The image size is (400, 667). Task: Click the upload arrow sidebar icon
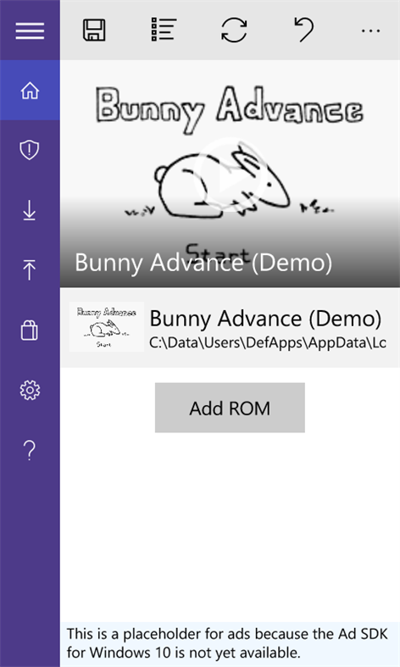click(x=30, y=270)
